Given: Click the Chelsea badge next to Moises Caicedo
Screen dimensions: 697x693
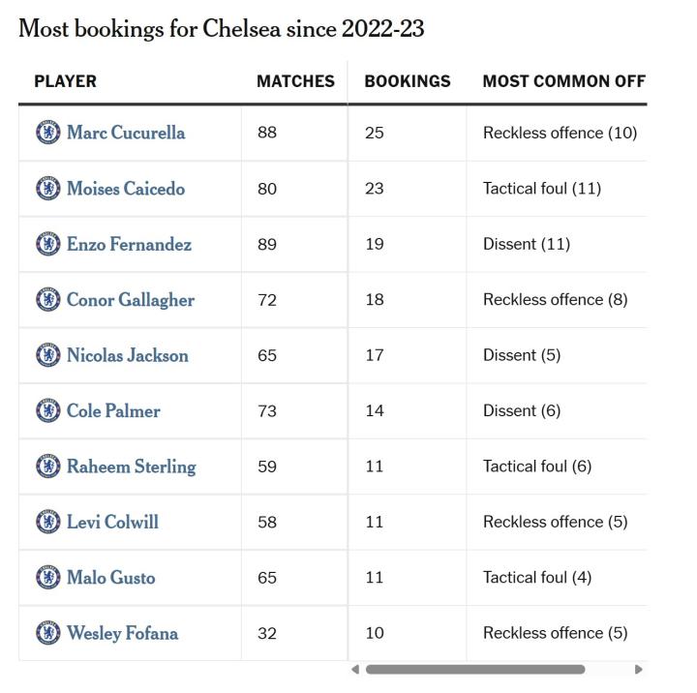Looking at the screenshot, I should tap(47, 189).
